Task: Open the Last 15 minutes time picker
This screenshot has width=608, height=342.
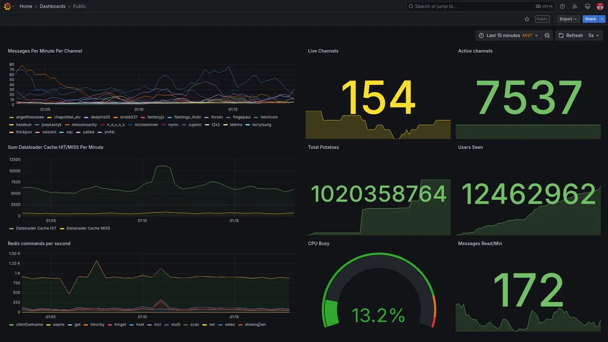Action: click(x=509, y=36)
